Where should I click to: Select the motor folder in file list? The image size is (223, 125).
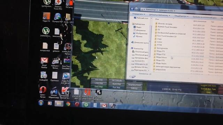(x=158, y=42)
